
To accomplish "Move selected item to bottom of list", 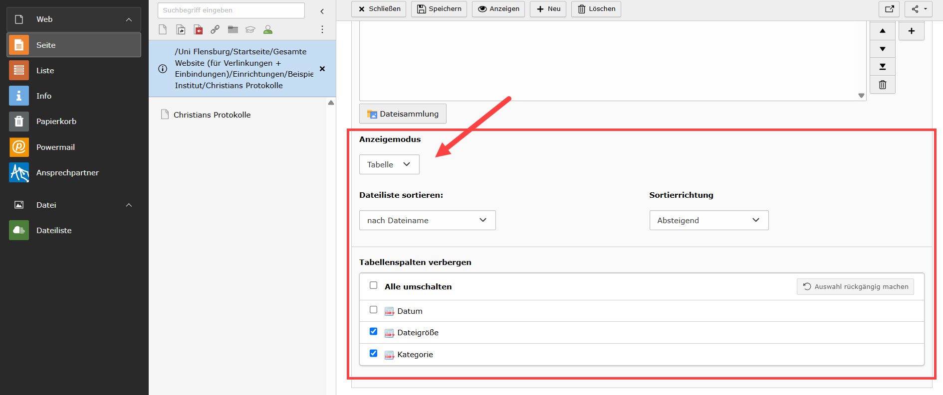I will point(882,67).
